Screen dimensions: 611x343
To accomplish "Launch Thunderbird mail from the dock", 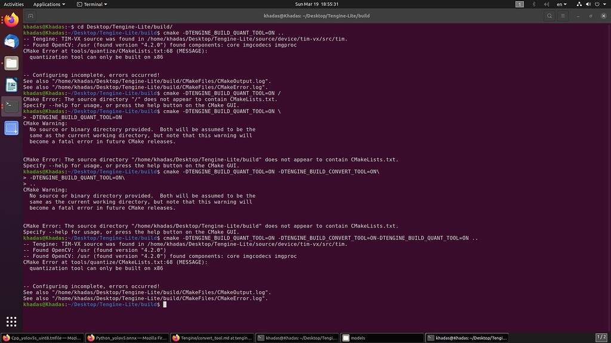I will click(x=11, y=42).
